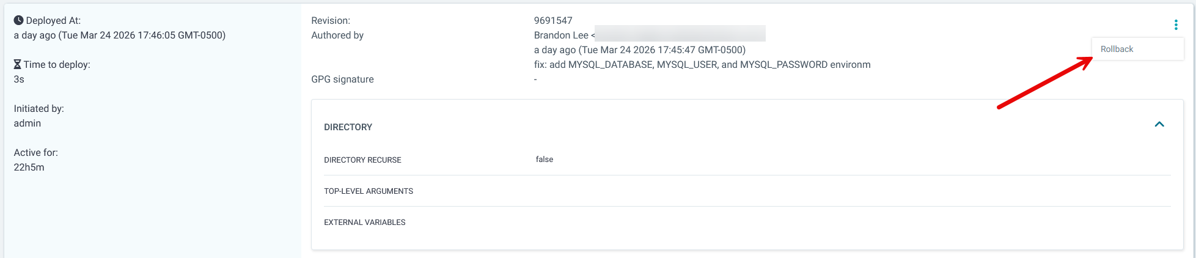Screen dimensions: 1196x258
Task: Open the three-dot kebab menu
Action: tap(1176, 24)
